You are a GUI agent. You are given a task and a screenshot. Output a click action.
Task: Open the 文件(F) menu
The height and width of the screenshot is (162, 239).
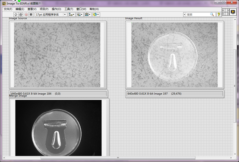pos(8,9)
